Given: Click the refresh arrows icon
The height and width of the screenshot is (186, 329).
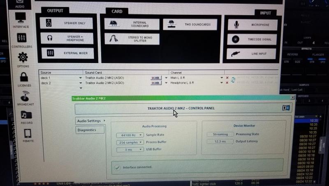Looking at the screenshot, I should pos(233,80).
